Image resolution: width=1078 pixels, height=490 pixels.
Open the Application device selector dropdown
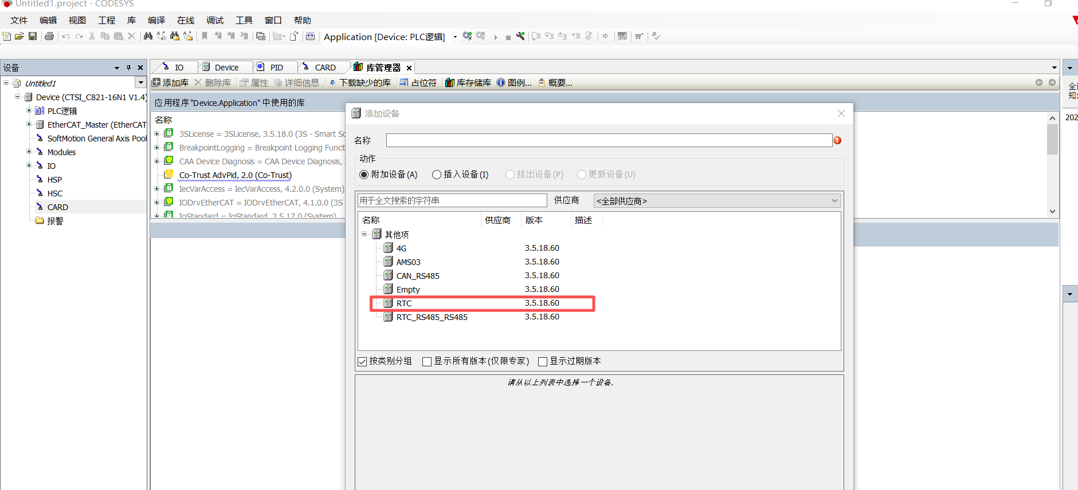coord(455,37)
